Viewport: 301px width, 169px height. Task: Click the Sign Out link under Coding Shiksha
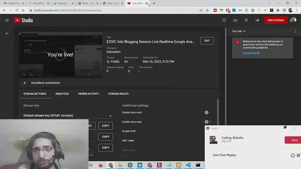tap(226, 141)
